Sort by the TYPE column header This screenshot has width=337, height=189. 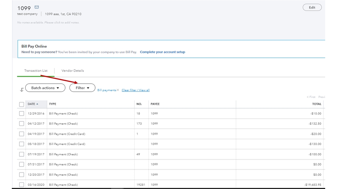53,104
